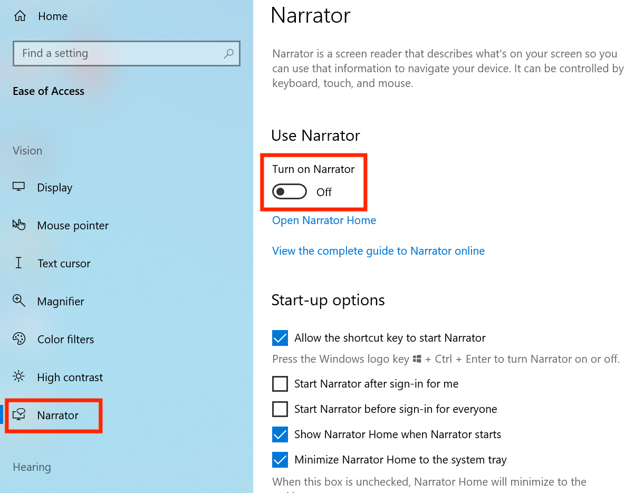Screen dimensions: 634x493
Task: Click the search magnifier in Find a setting
Action: [228, 53]
